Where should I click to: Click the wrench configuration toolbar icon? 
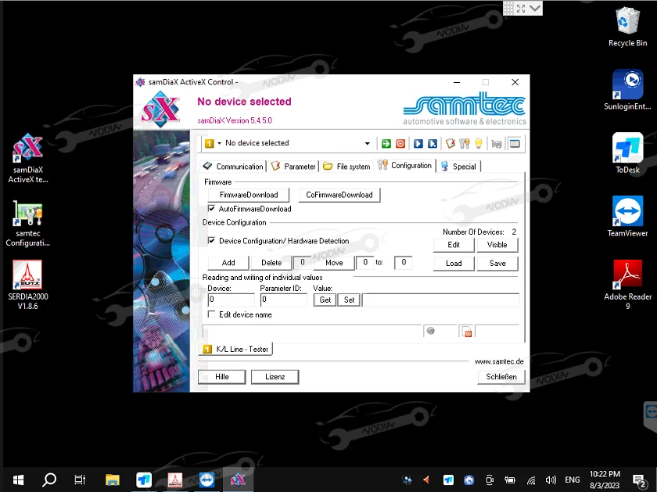coord(465,144)
